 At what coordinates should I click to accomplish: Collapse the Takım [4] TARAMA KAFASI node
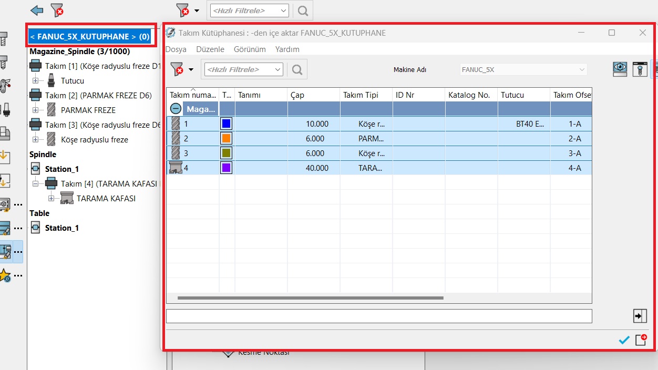point(36,184)
